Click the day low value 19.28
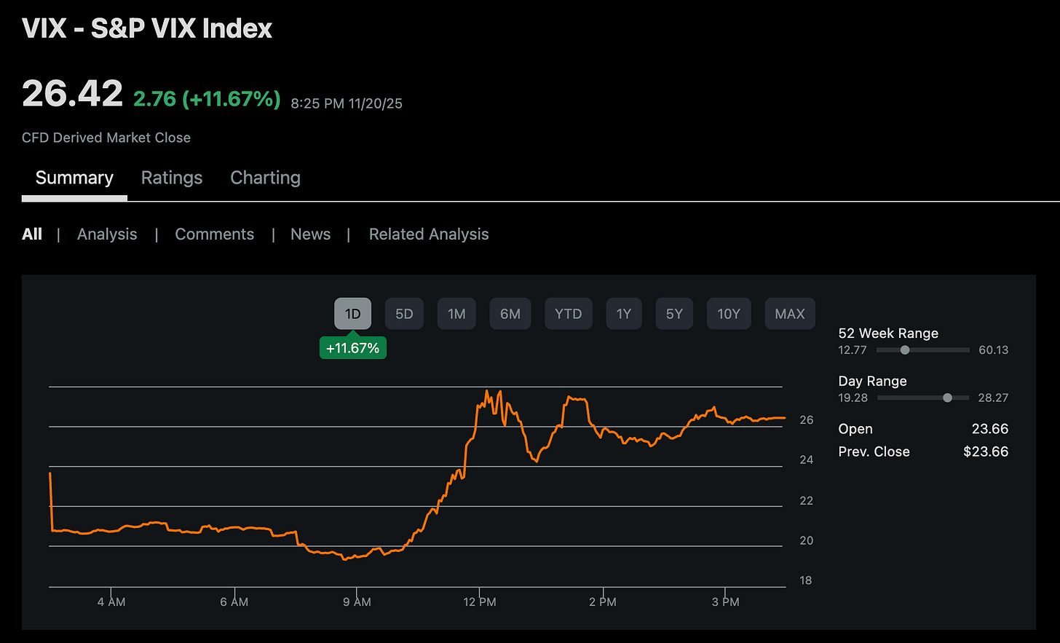 [853, 398]
